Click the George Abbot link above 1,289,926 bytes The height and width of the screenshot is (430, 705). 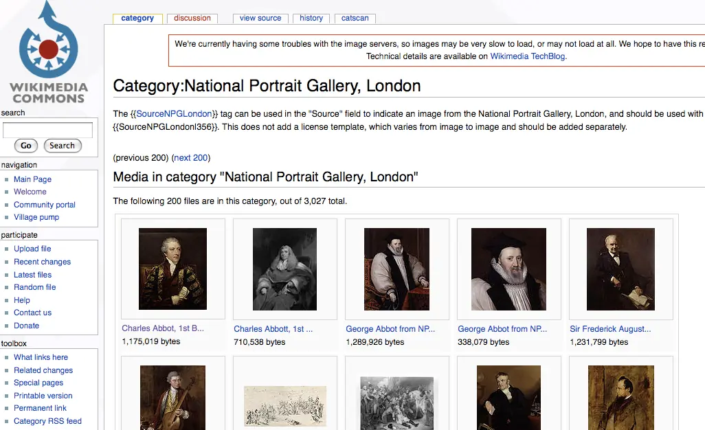390,329
